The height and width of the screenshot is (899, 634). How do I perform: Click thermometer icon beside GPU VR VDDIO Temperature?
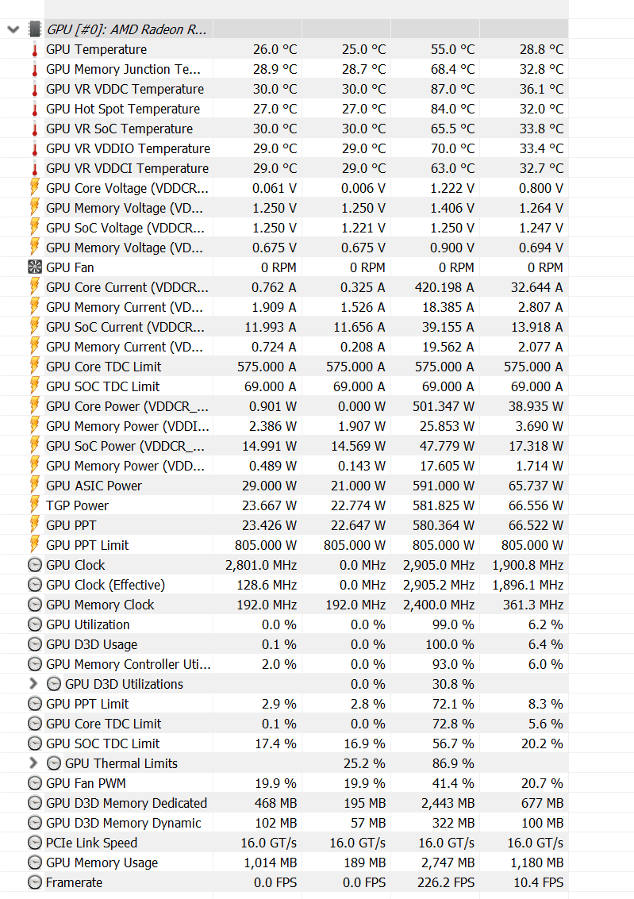coord(34,148)
